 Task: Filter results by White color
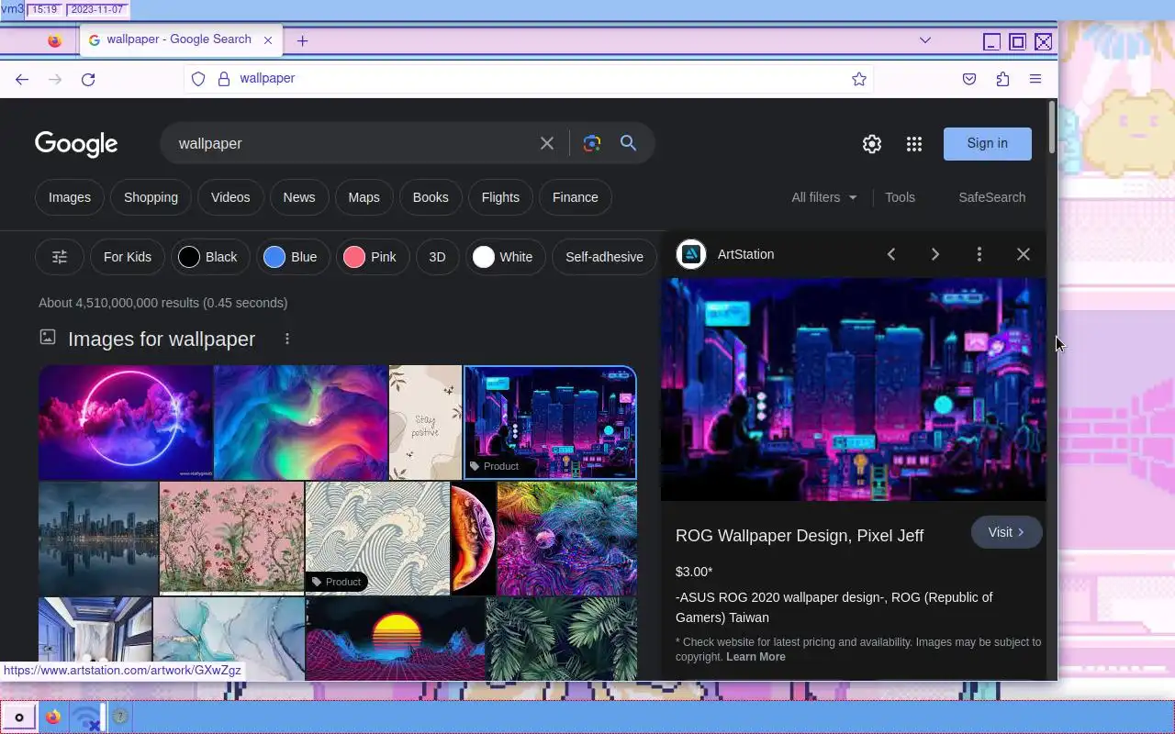[506, 257]
